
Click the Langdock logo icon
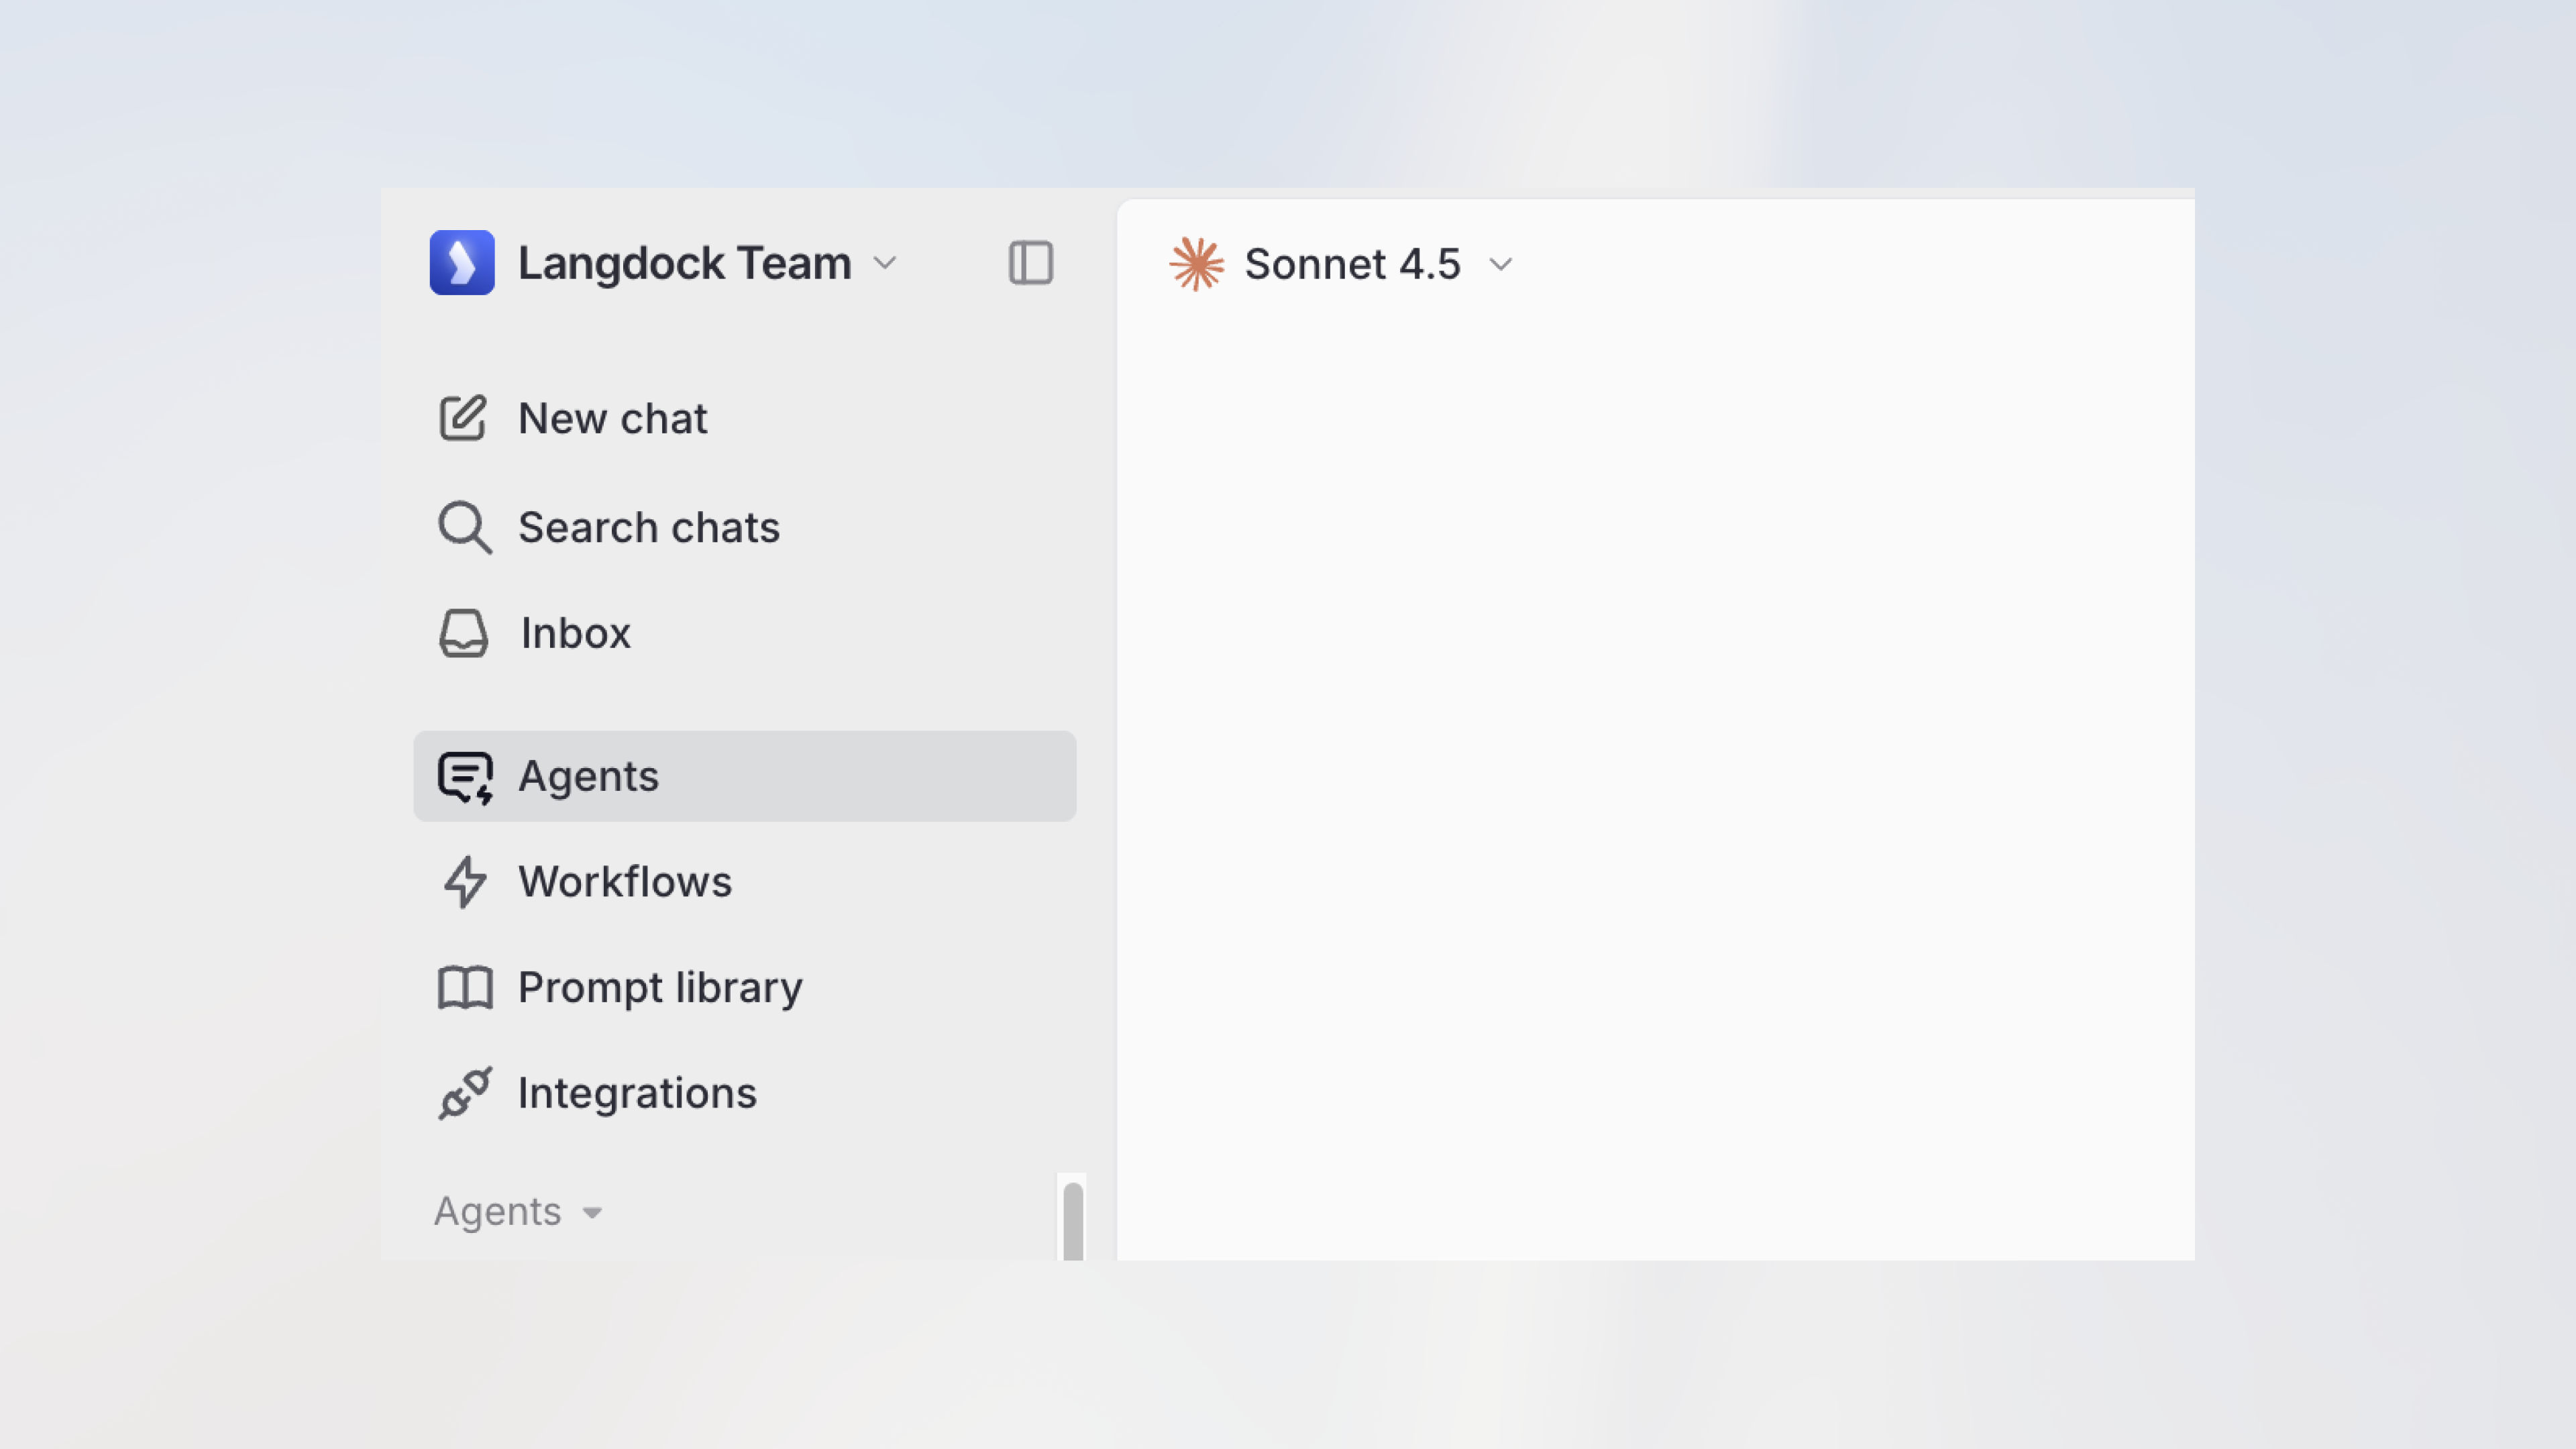pyautogui.click(x=462, y=263)
